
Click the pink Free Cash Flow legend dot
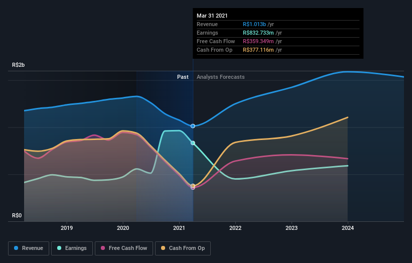[103, 248]
